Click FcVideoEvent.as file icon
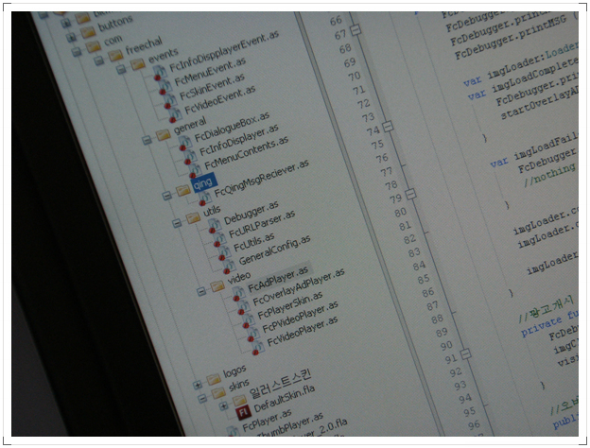Viewport: 590px width, 448px height. (174, 114)
